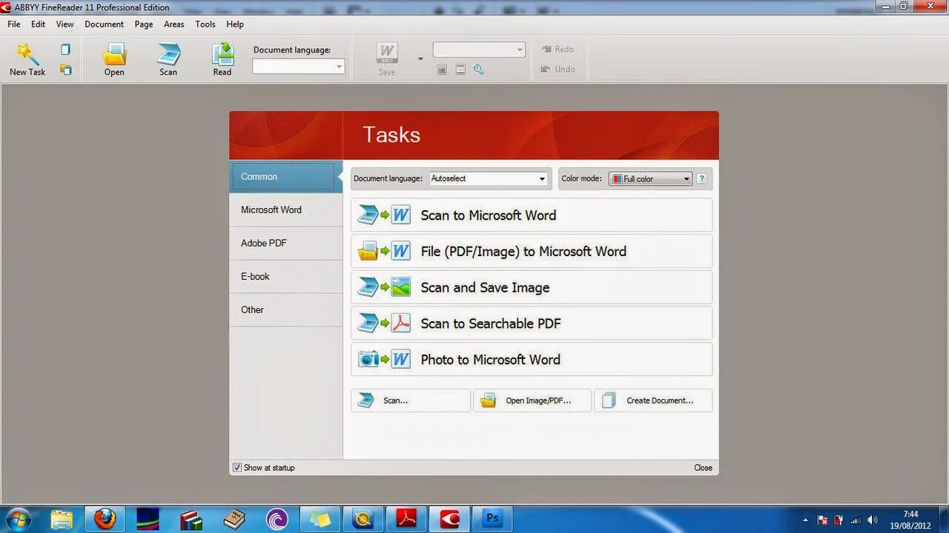Click the Adobe Reader icon on the taskbar

coord(406,519)
